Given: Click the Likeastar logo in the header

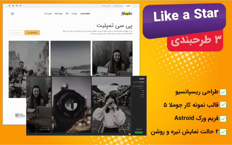Looking at the screenshot, I should click(x=127, y=13).
